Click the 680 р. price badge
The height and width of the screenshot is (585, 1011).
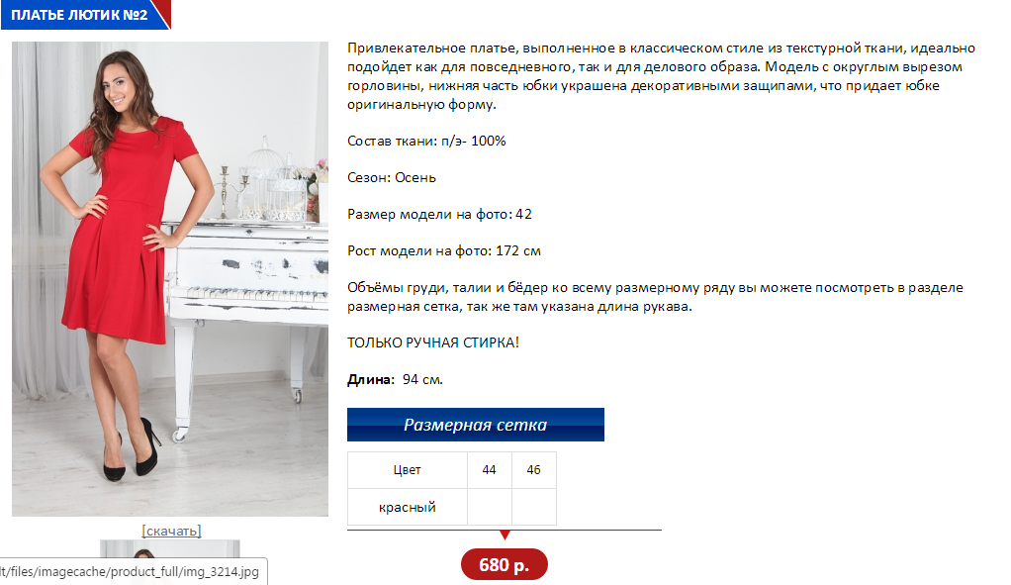[505, 565]
